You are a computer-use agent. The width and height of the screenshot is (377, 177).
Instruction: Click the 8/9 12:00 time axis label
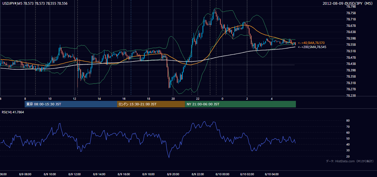coord(74,174)
